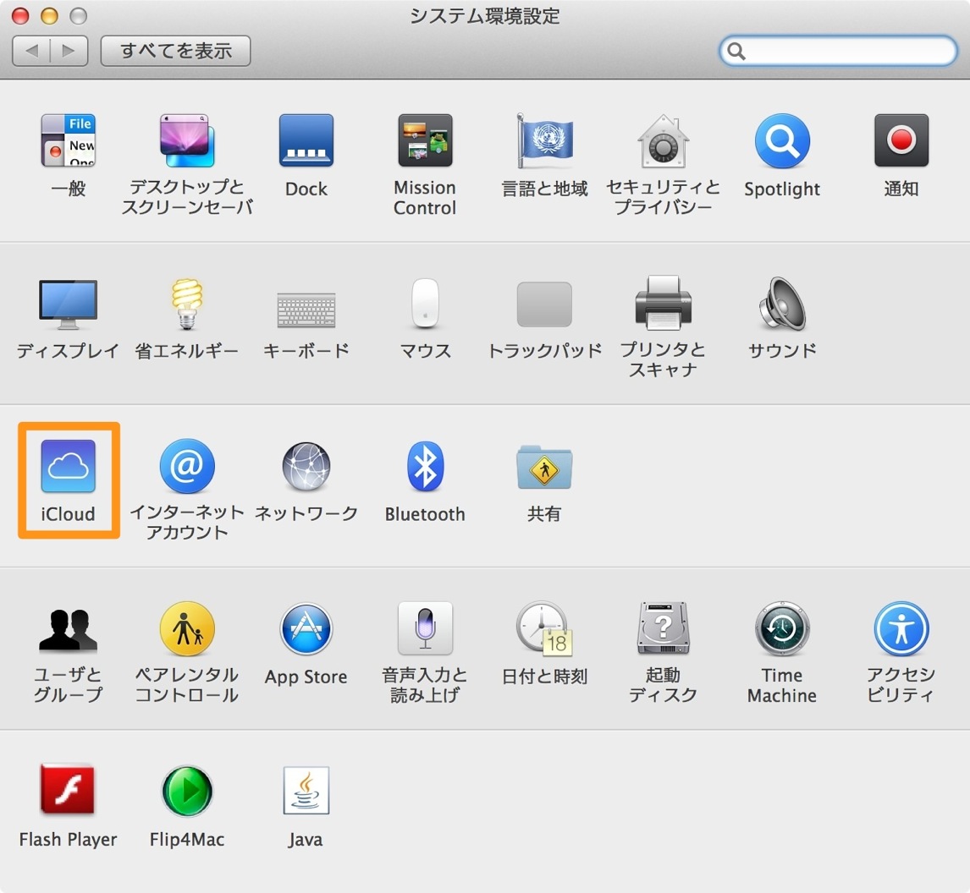Open App Store preferences pane
The width and height of the screenshot is (970, 893).
(306, 629)
